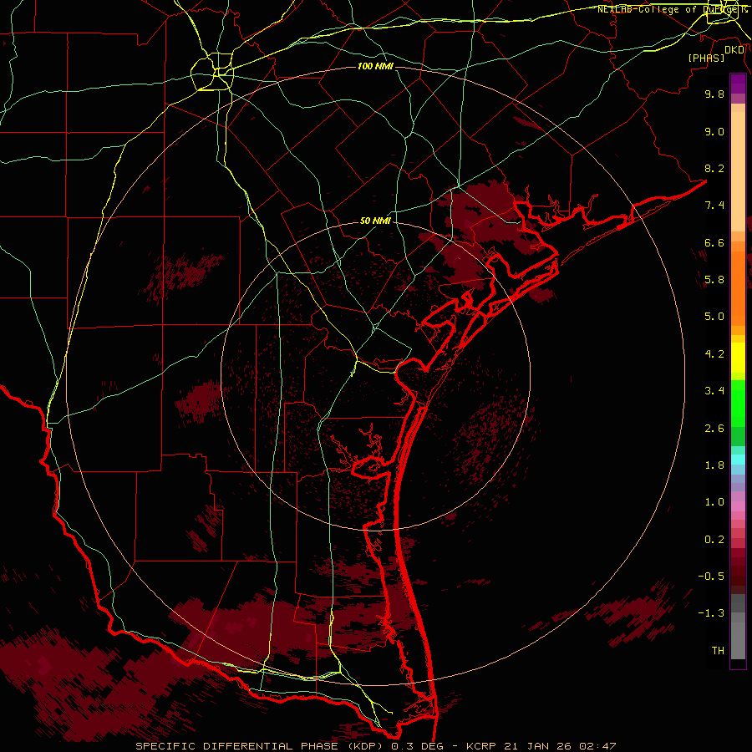Select the -1.3 scale label

[x=711, y=613]
